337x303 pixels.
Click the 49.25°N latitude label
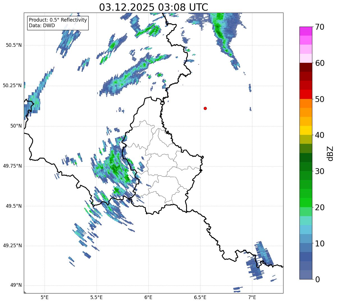coord(12,246)
